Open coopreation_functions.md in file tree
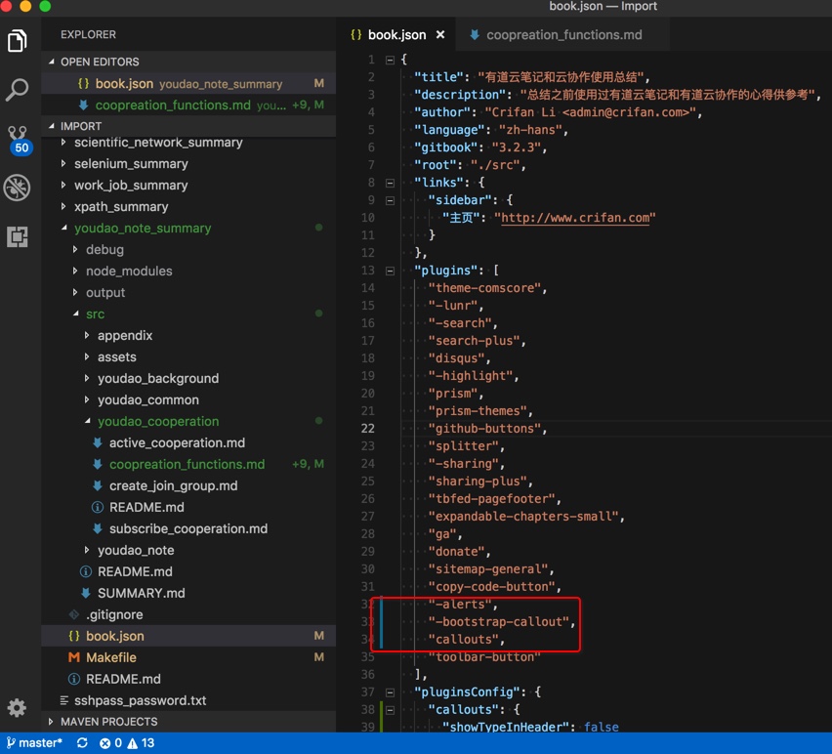The height and width of the screenshot is (754, 832). (188, 464)
